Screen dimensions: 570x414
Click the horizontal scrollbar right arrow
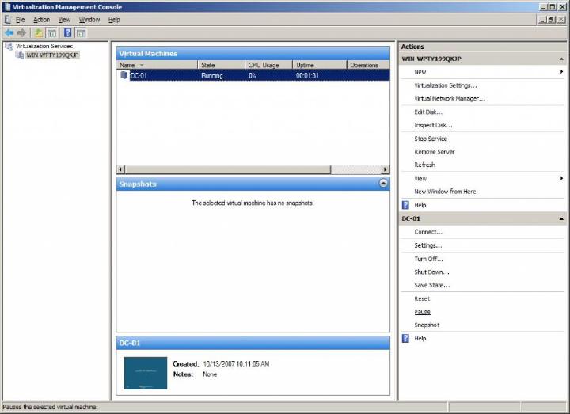[386, 169]
